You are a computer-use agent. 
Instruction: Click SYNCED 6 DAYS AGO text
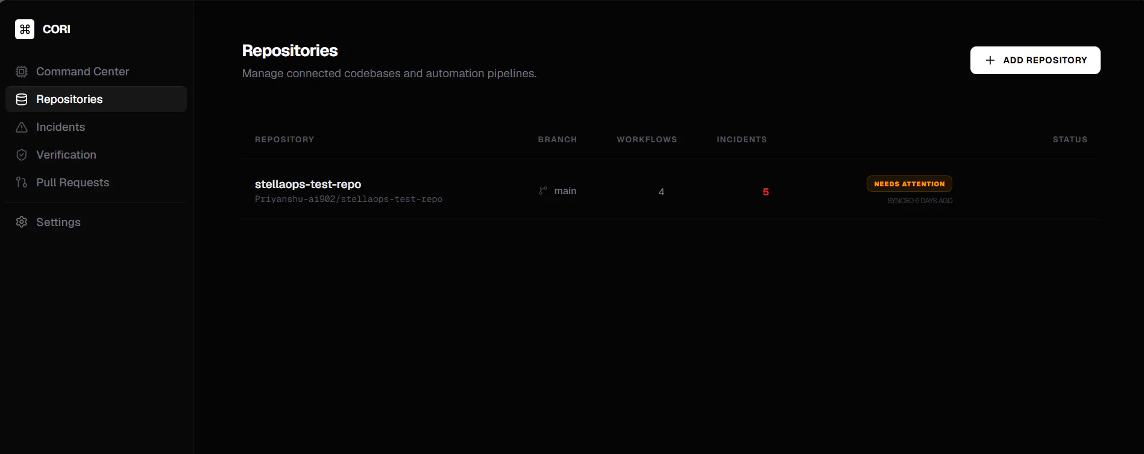920,201
